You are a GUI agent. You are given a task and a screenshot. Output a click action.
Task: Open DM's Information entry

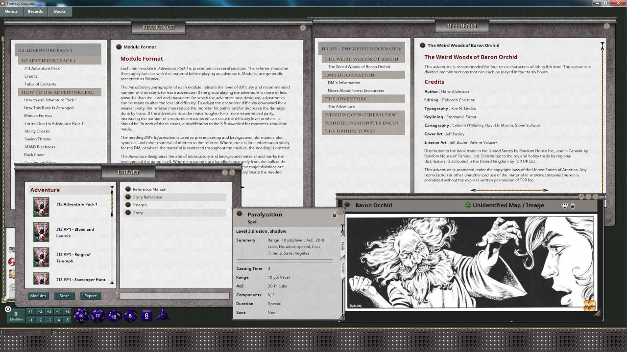(x=344, y=83)
